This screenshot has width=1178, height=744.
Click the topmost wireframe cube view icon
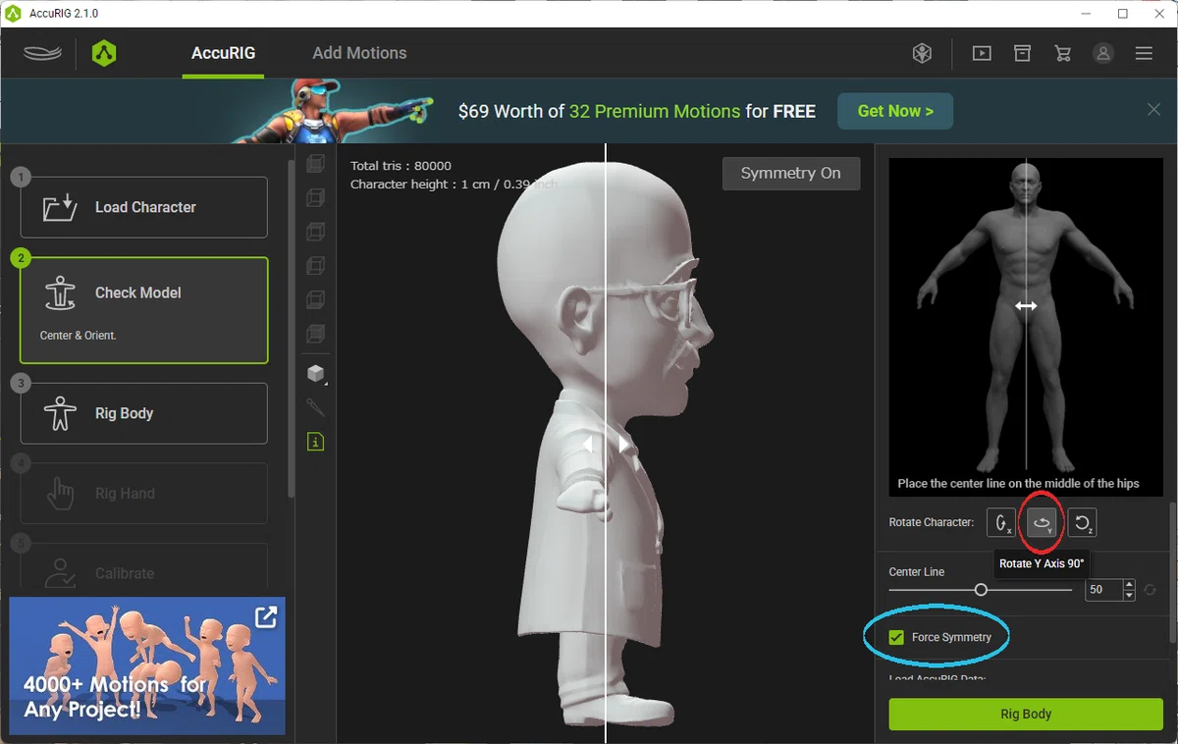315,163
